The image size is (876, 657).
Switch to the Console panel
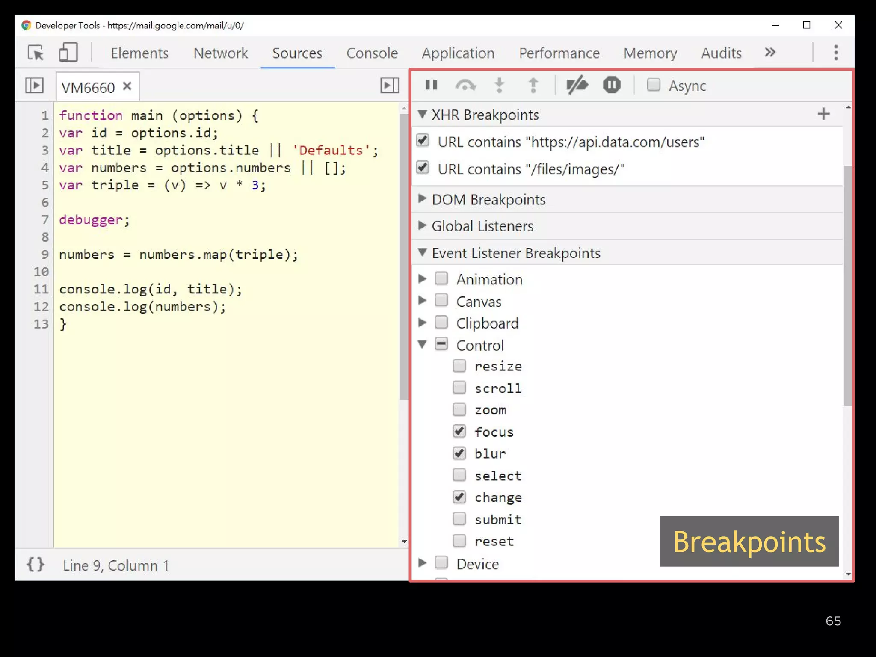point(372,53)
